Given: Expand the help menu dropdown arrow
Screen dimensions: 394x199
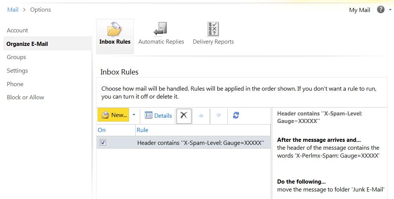Looking at the screenshot, I should (x=390, y=10).
